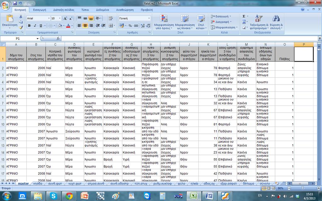Toggle center horizontal alignment

[x=85, y=26]
